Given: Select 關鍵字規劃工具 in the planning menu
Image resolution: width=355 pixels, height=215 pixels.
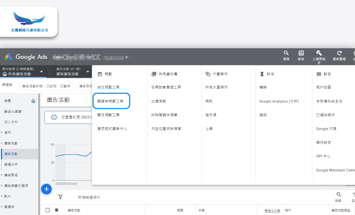Looking at the screenshot, I should click(111, 101).
